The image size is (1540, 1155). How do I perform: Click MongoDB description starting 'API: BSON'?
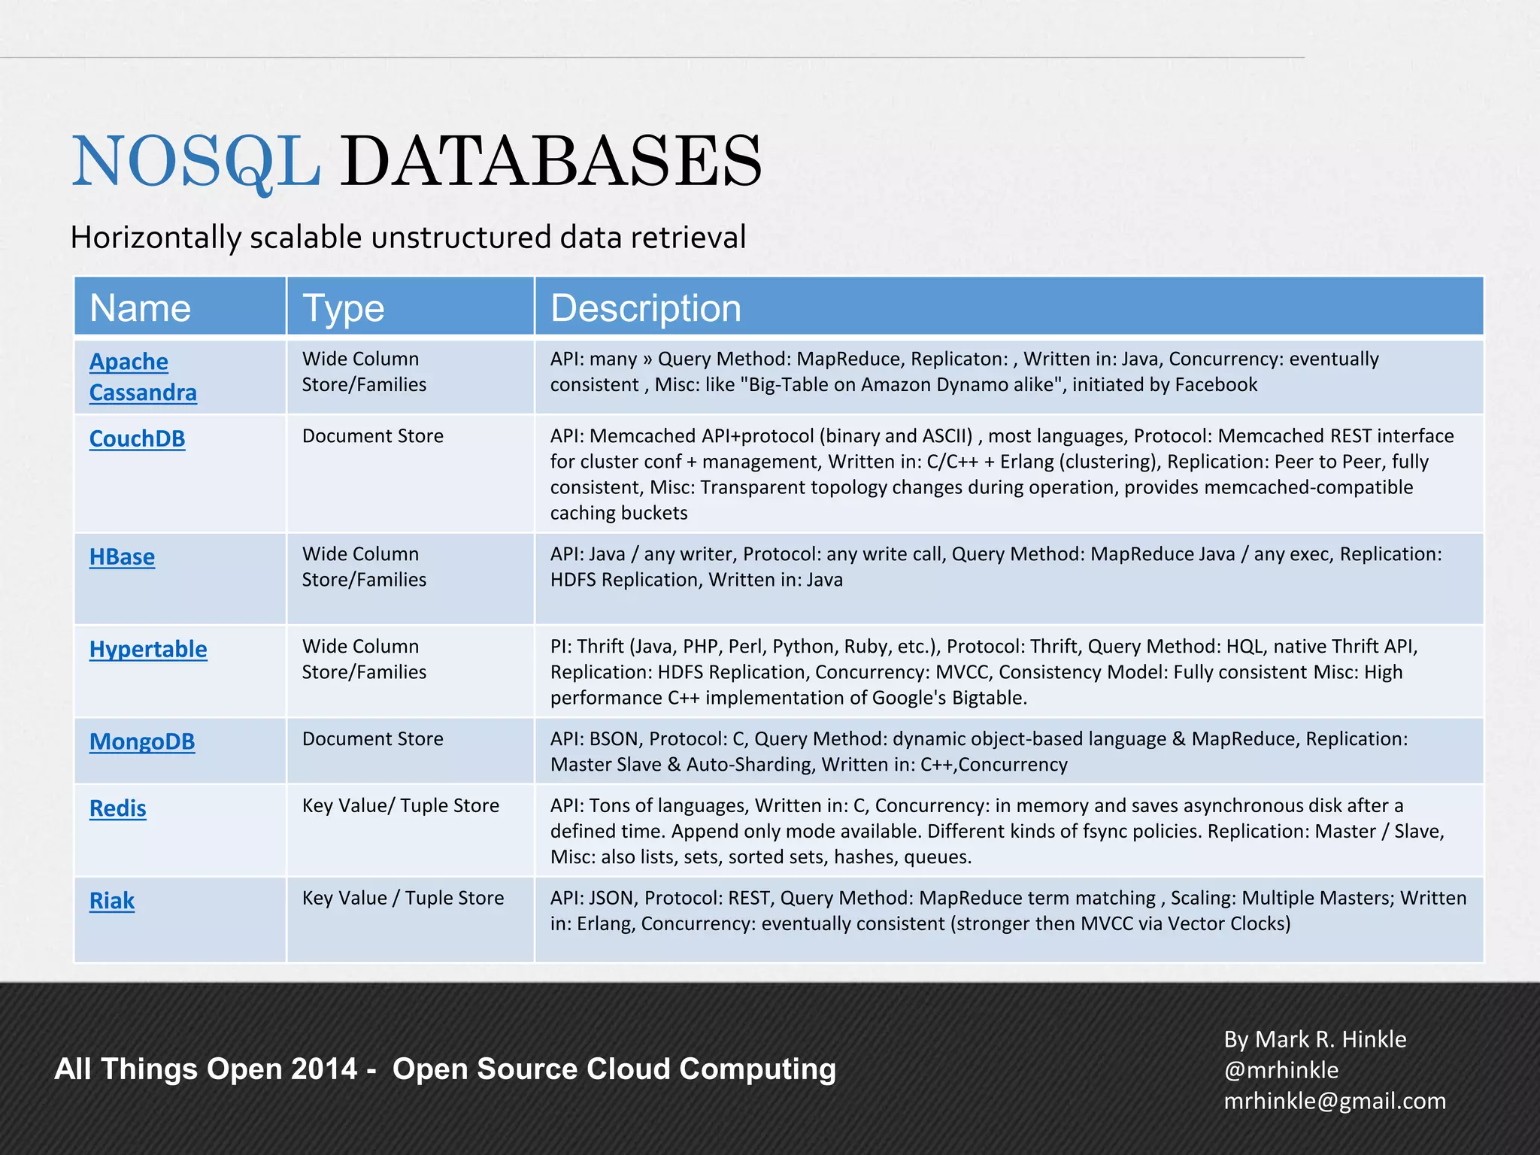[1009, 751]
